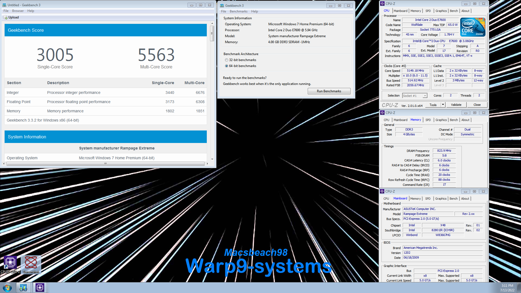Click Memory row single-core value 1802
Screen dimensions: 521x293
tap(170, 111)
